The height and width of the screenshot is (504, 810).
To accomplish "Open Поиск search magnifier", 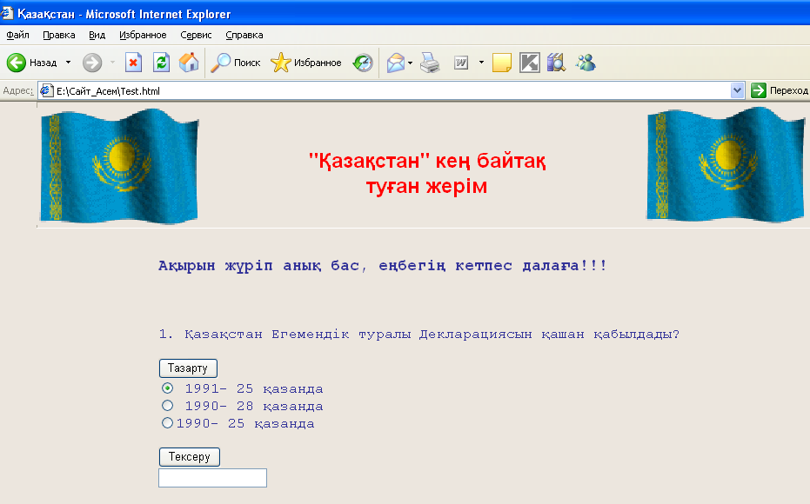I will 235,63.
